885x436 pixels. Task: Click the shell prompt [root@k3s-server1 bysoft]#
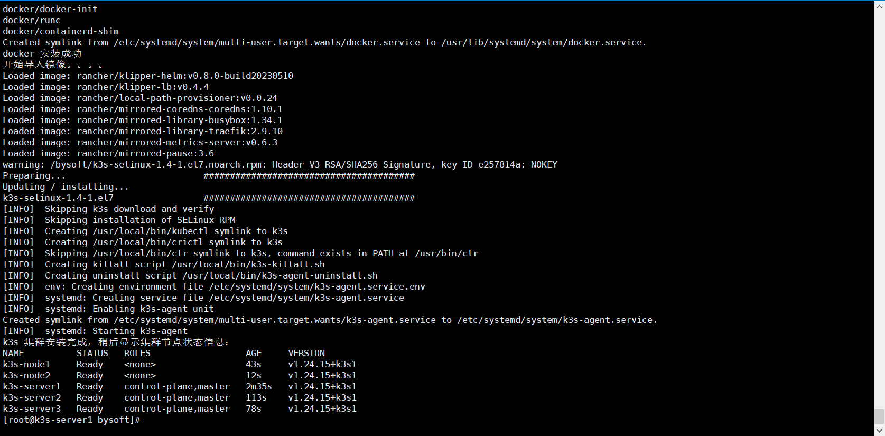pyautogui.click(x=71, y=420)
